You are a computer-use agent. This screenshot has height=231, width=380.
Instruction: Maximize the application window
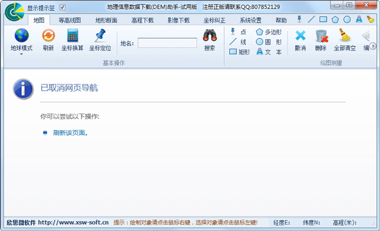click(x=349, y=5)
